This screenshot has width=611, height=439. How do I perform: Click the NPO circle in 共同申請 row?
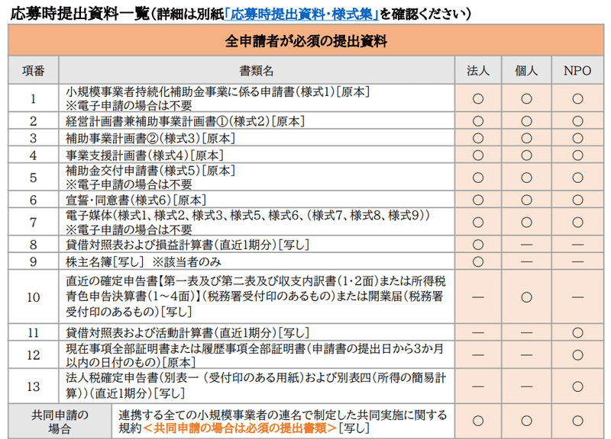(x=577, y=421)
